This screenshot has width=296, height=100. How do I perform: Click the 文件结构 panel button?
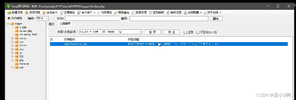[15, 18]
